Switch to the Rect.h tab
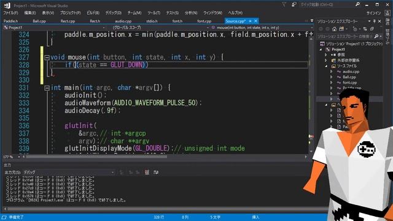This screenshot has height=221, width=393. (95, 21)
